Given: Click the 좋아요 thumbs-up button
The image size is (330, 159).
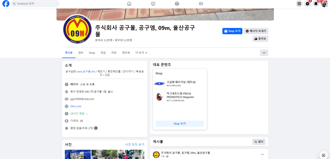Looking at the screenshot, I should coord(260,39).
